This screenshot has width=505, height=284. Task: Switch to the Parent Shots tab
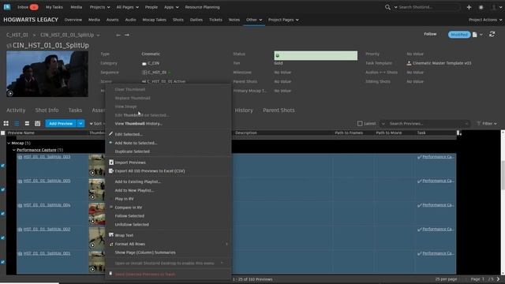[x=279, y=110]
